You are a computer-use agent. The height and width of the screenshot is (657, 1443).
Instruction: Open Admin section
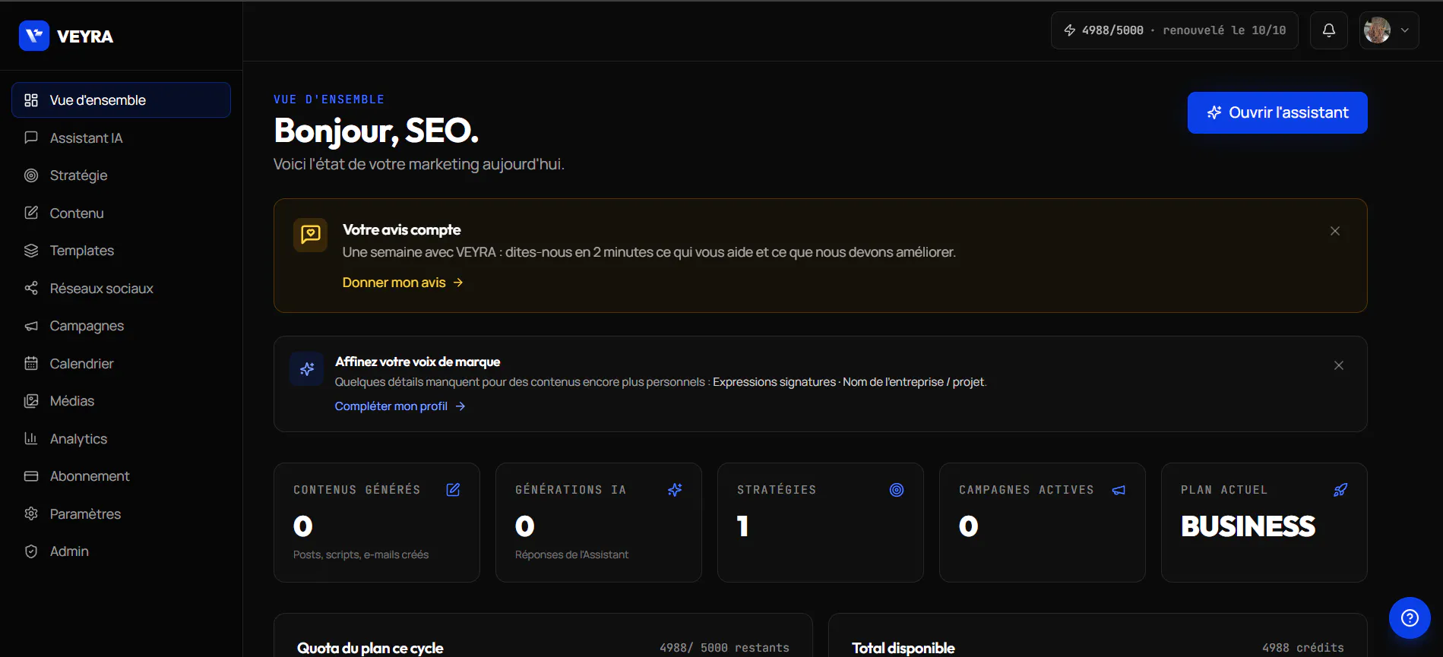coord(121,551)
